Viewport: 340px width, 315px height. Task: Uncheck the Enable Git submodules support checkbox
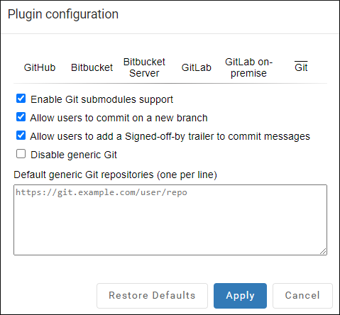point(21,99)
